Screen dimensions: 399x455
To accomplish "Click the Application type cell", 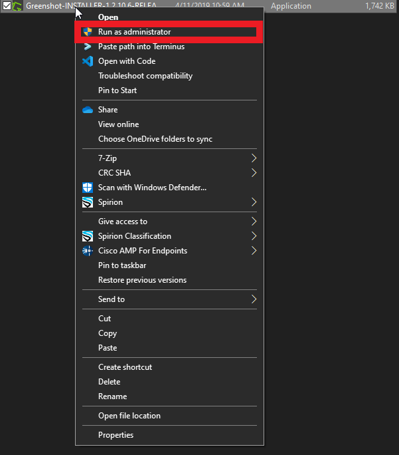I will (x=291, y=6).
